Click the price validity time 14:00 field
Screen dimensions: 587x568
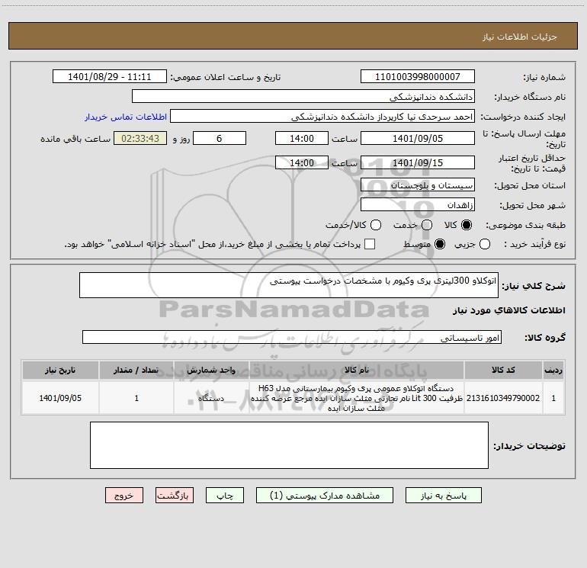click(x=302, y=162)
